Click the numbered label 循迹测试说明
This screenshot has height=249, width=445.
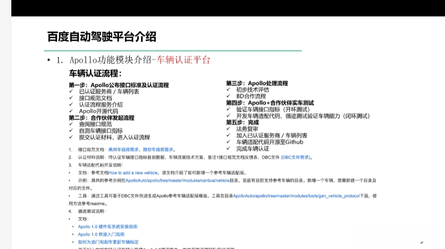coord(91,211)
